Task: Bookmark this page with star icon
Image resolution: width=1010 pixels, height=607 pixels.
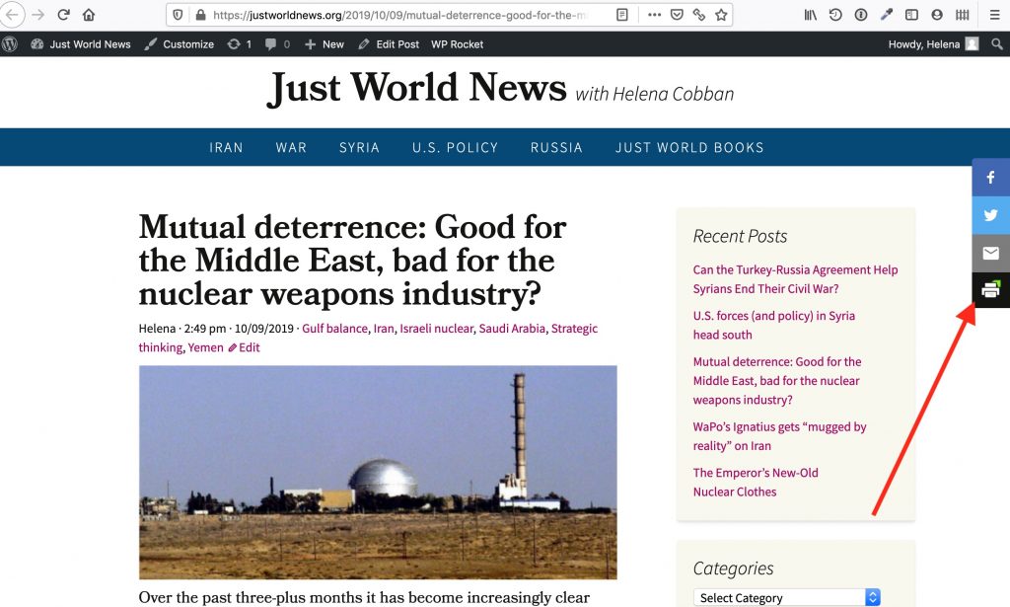Action: (721, 15)
